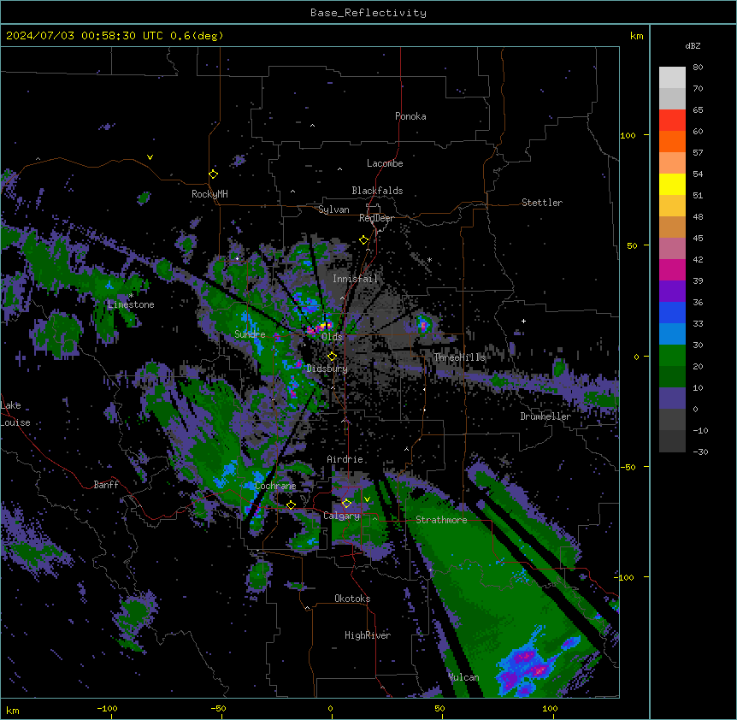This screenshot has width=737, height=720.
Task: Click the dBZ legend heading
Action: click(x=693, y=45)
